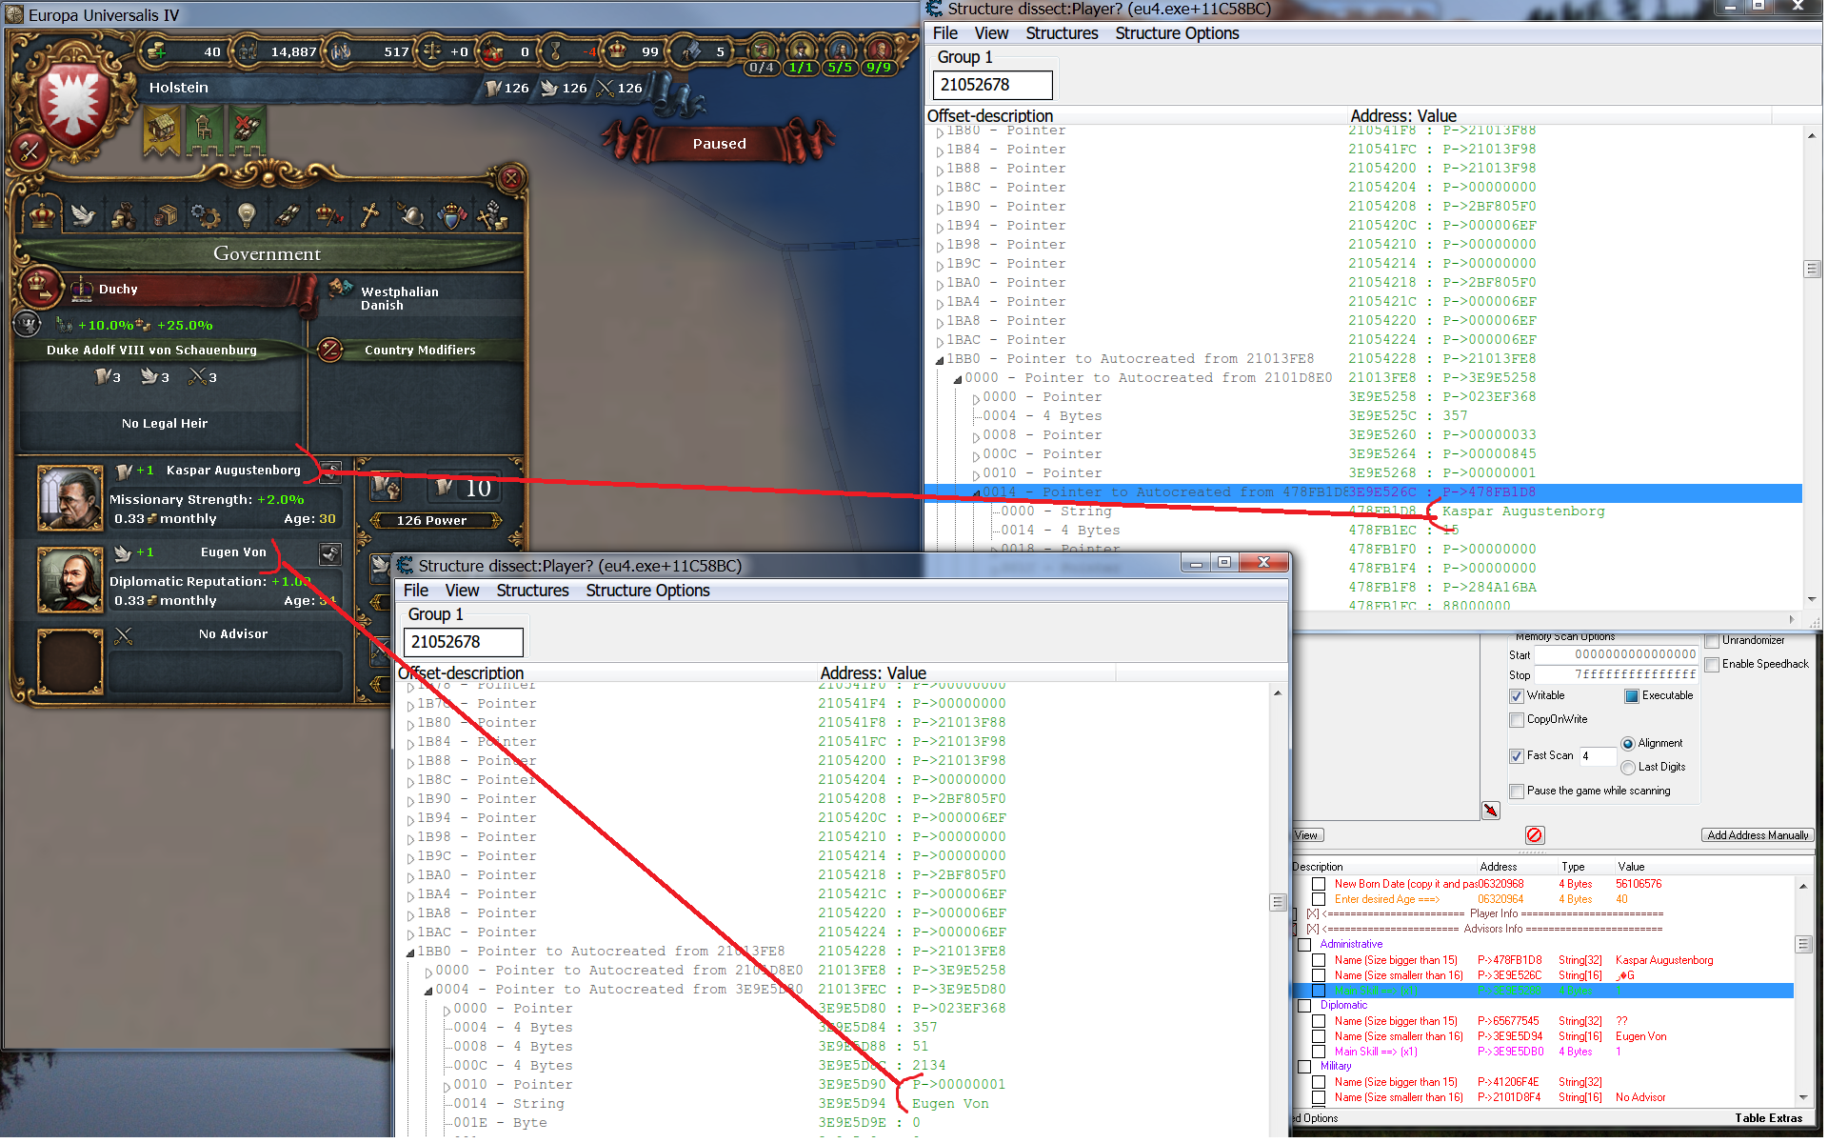Image resolution: width=1828 pixels, height=1143 pixels.
Task: Click address list vertical scrollbar thumb
Action: (1803, 944)
